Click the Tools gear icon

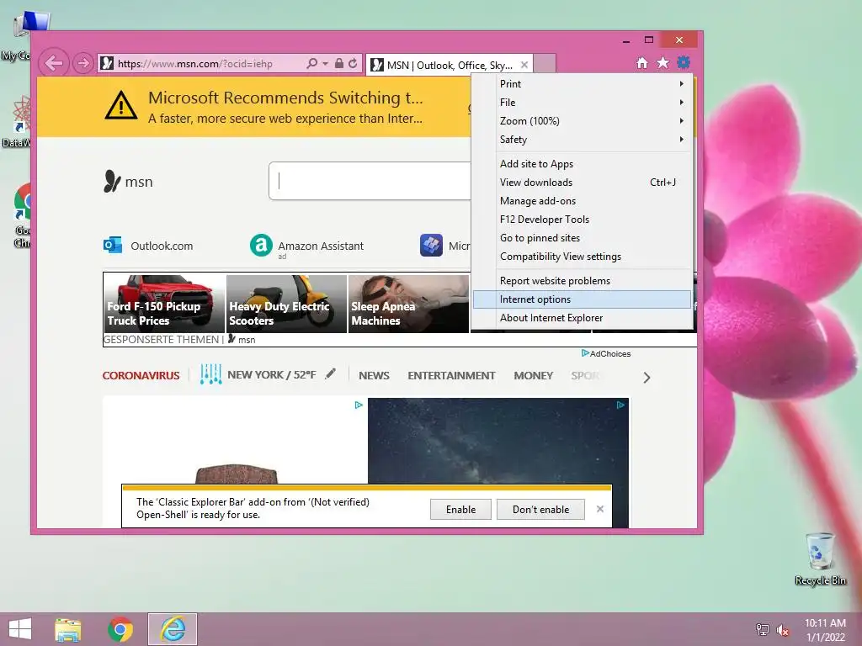tap(684, 62)
